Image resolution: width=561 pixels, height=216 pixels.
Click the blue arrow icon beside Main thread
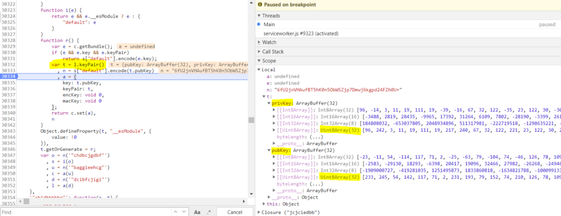pos(259,24)
